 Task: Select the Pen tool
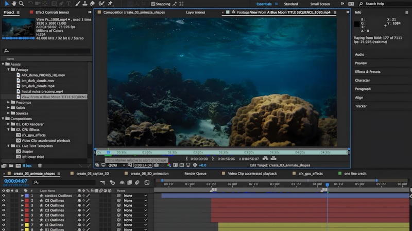(x=61, y=4)
